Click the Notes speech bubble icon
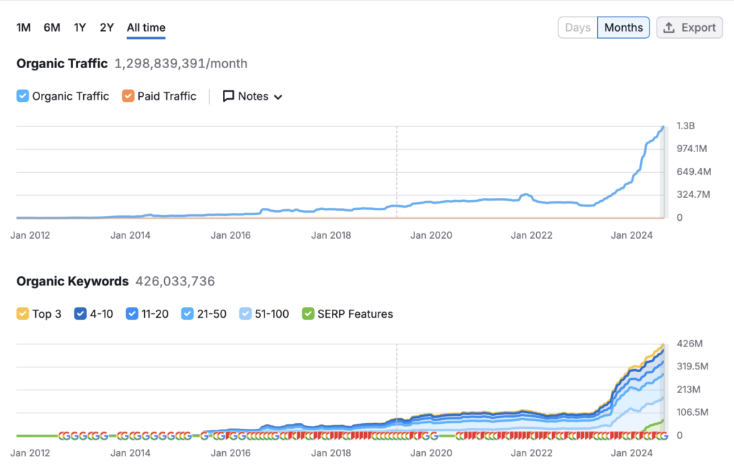This screenshot has height=474, width=734. [229, 96]
